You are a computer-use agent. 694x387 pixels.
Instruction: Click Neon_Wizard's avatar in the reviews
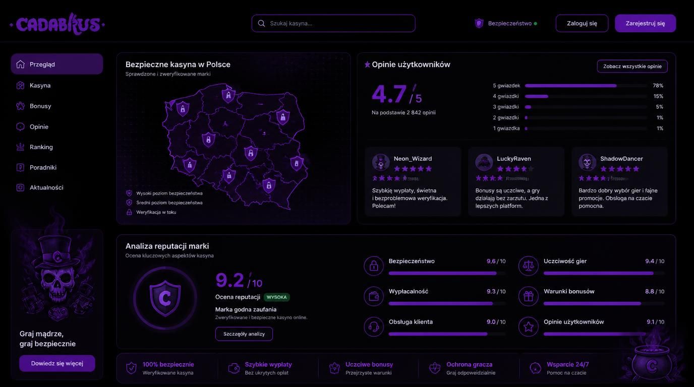point(381,162)
